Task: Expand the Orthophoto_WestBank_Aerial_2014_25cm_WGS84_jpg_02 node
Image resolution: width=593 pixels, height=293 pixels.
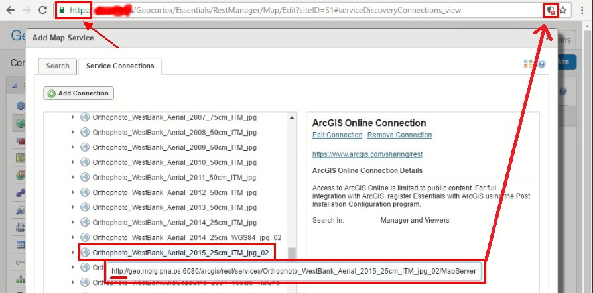Action: pos(72,237)
